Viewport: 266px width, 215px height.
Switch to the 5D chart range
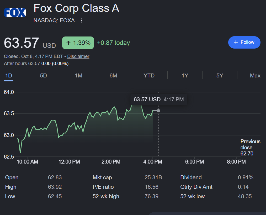44,76
